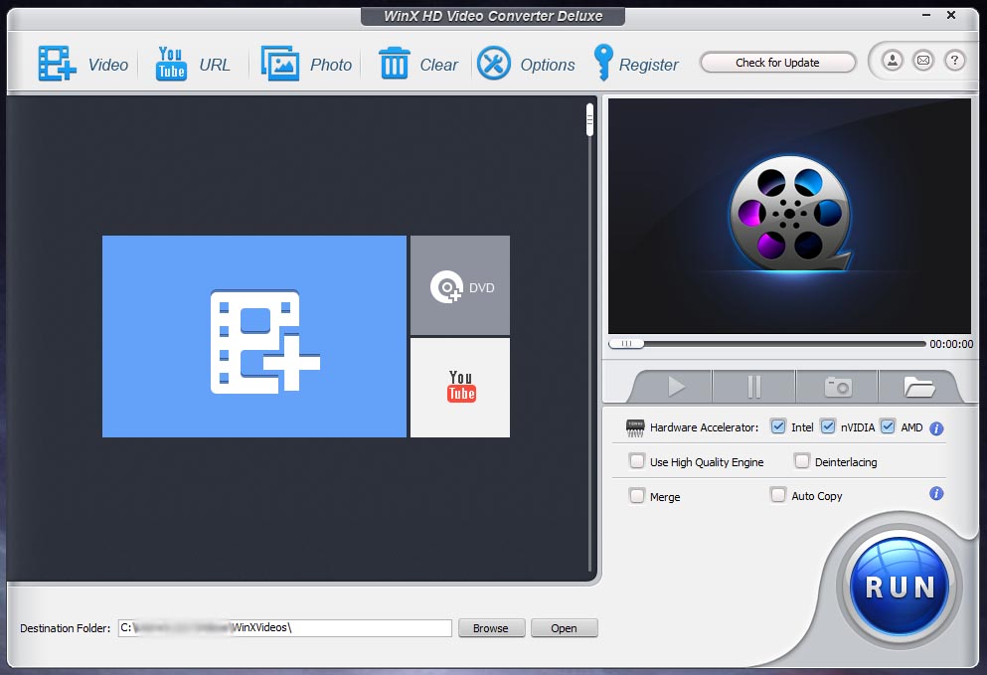Click the Register key icon
Viewport: 987px width, 675px height.
click(602, 64)
